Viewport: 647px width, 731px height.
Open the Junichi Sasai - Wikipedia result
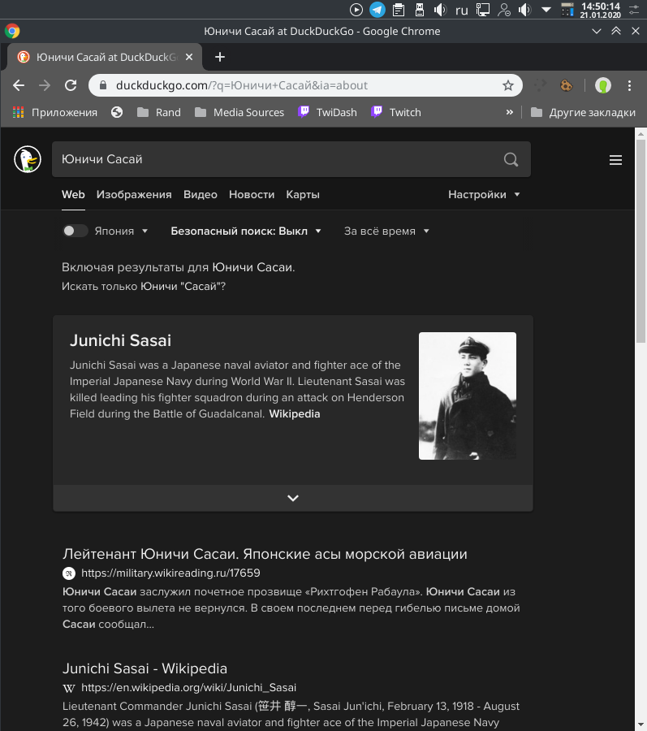tap(144, 668)
